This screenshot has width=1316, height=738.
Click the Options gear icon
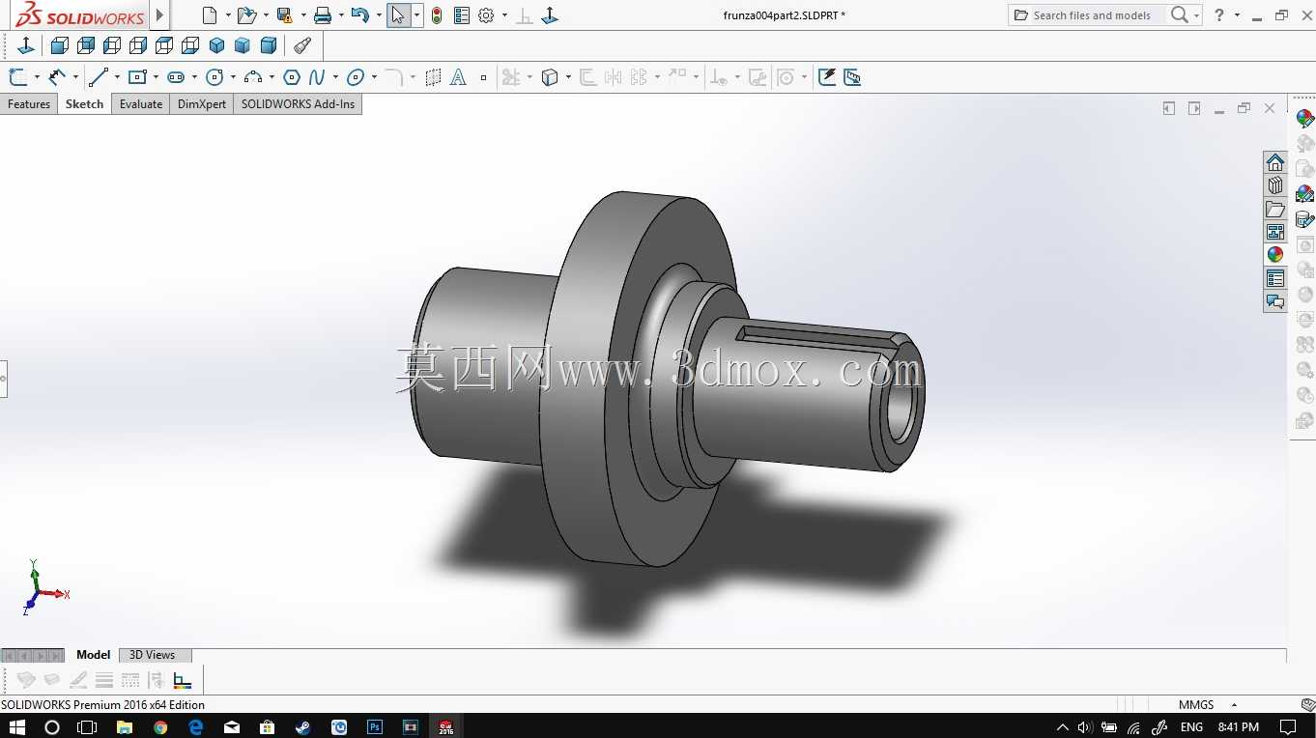pyautogui.click(x=486, y=15)
